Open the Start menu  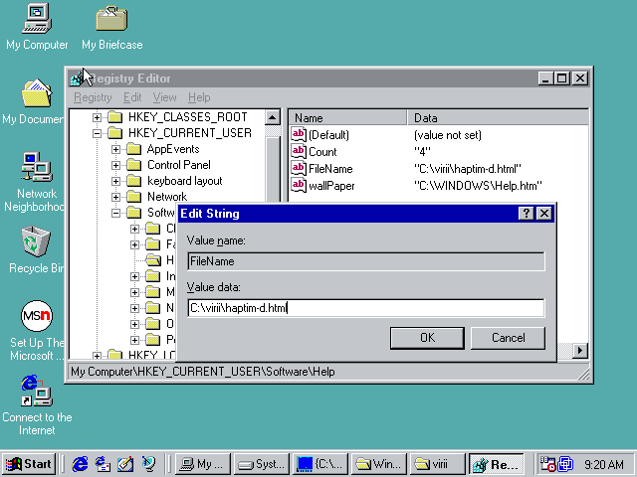tap(29, 464)
